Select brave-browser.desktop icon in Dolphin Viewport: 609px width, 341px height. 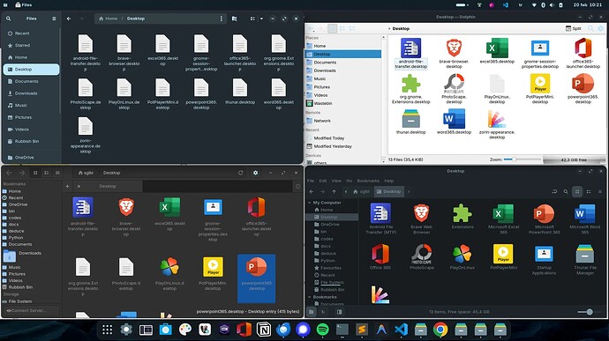pos(454,48)
